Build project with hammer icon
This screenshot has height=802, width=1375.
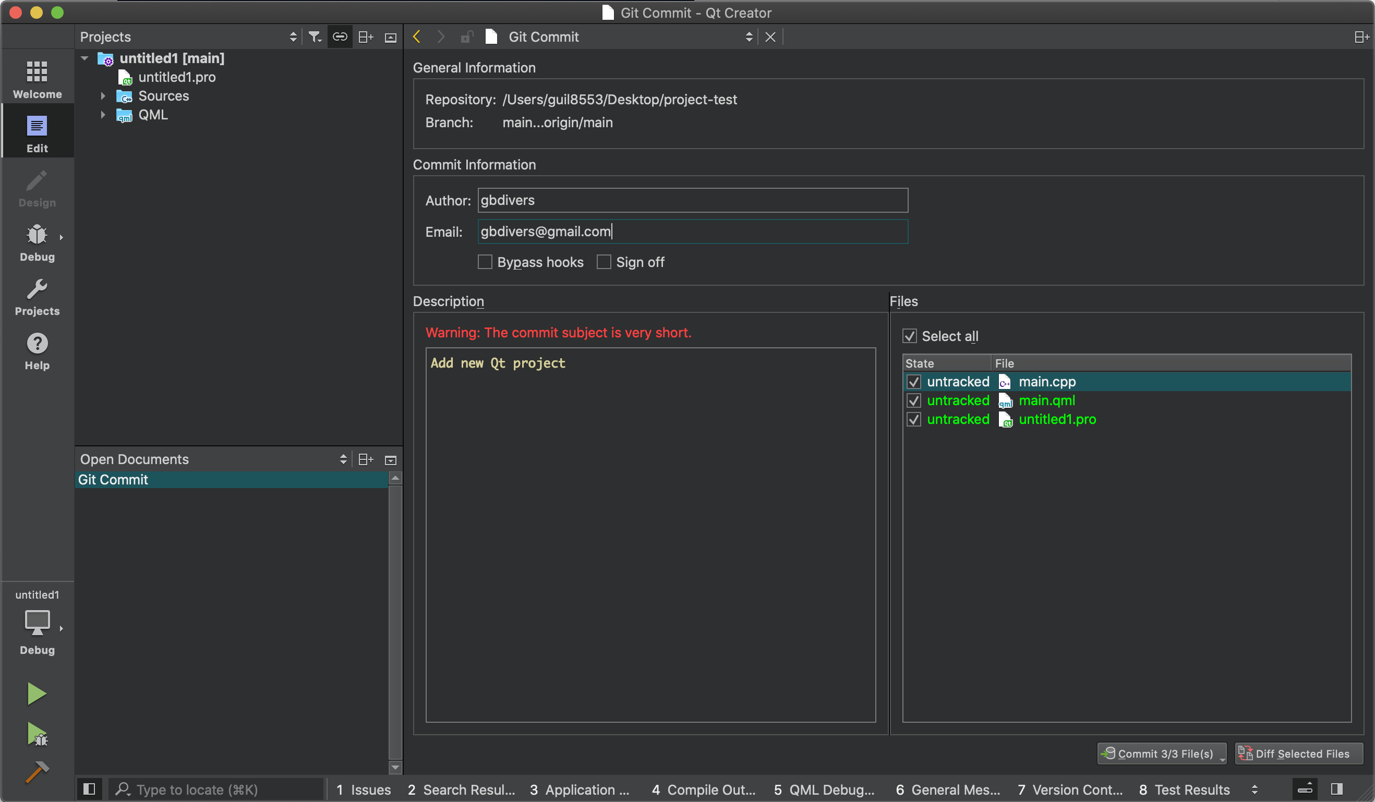[x=37, y=772]
